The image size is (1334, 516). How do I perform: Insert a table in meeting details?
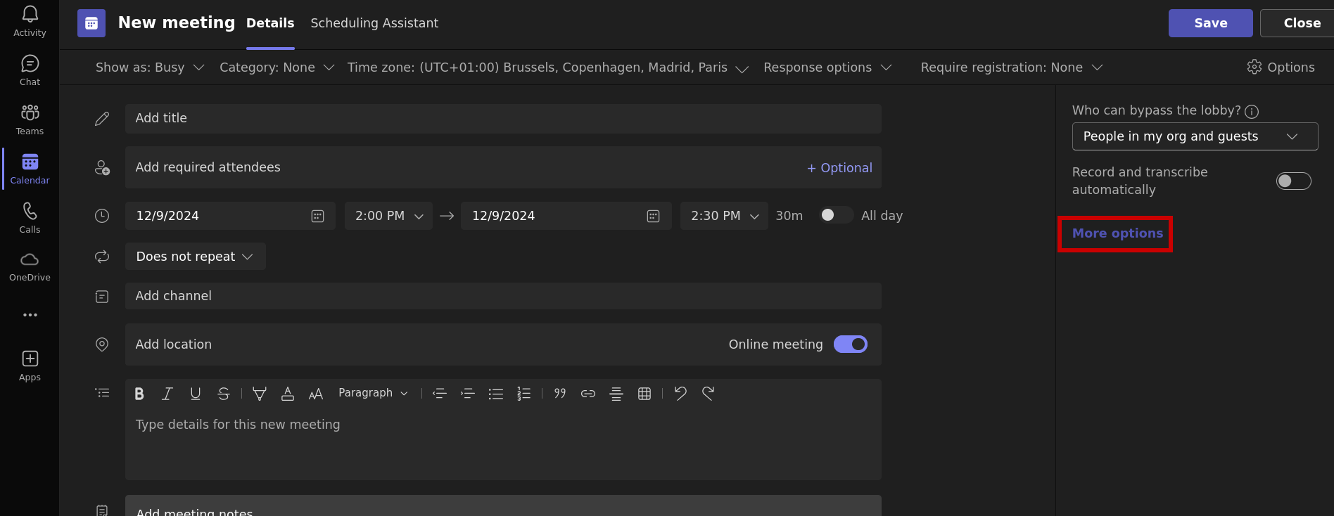click(644, 394)
